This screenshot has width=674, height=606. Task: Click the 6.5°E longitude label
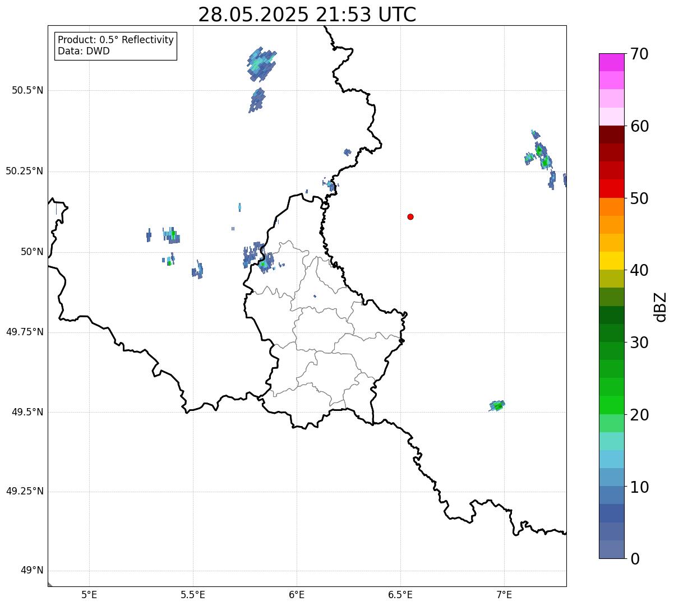click(x=400, y=595)
